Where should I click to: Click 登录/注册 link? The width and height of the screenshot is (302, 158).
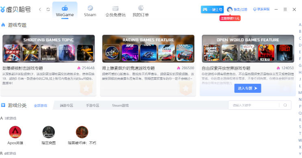point(240,9)
